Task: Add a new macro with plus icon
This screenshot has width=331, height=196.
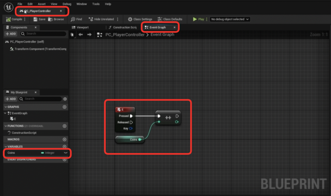Action: point(65,139)
